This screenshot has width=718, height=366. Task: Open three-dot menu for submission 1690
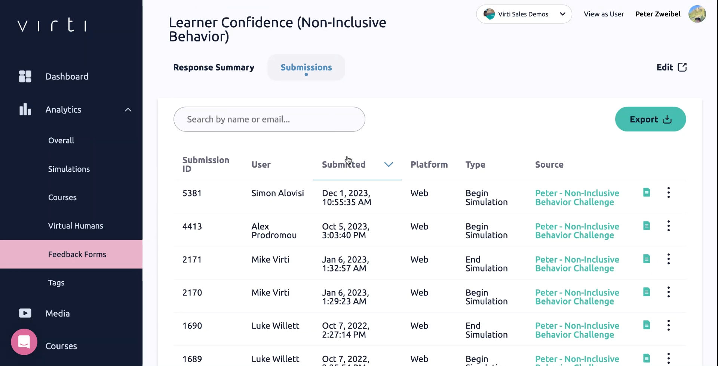click(x=669, y=325)
